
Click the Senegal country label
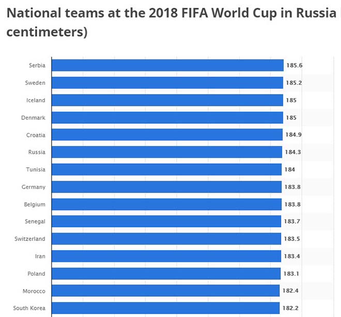pos(35,221)
